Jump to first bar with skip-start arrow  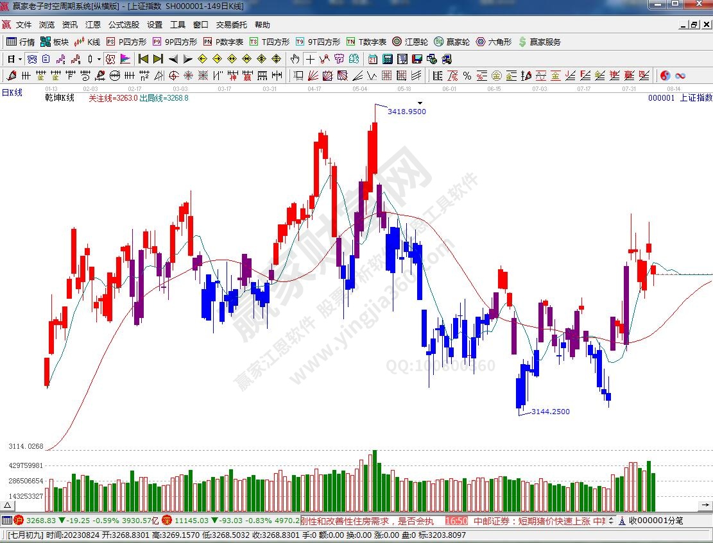tap(143, 59)
